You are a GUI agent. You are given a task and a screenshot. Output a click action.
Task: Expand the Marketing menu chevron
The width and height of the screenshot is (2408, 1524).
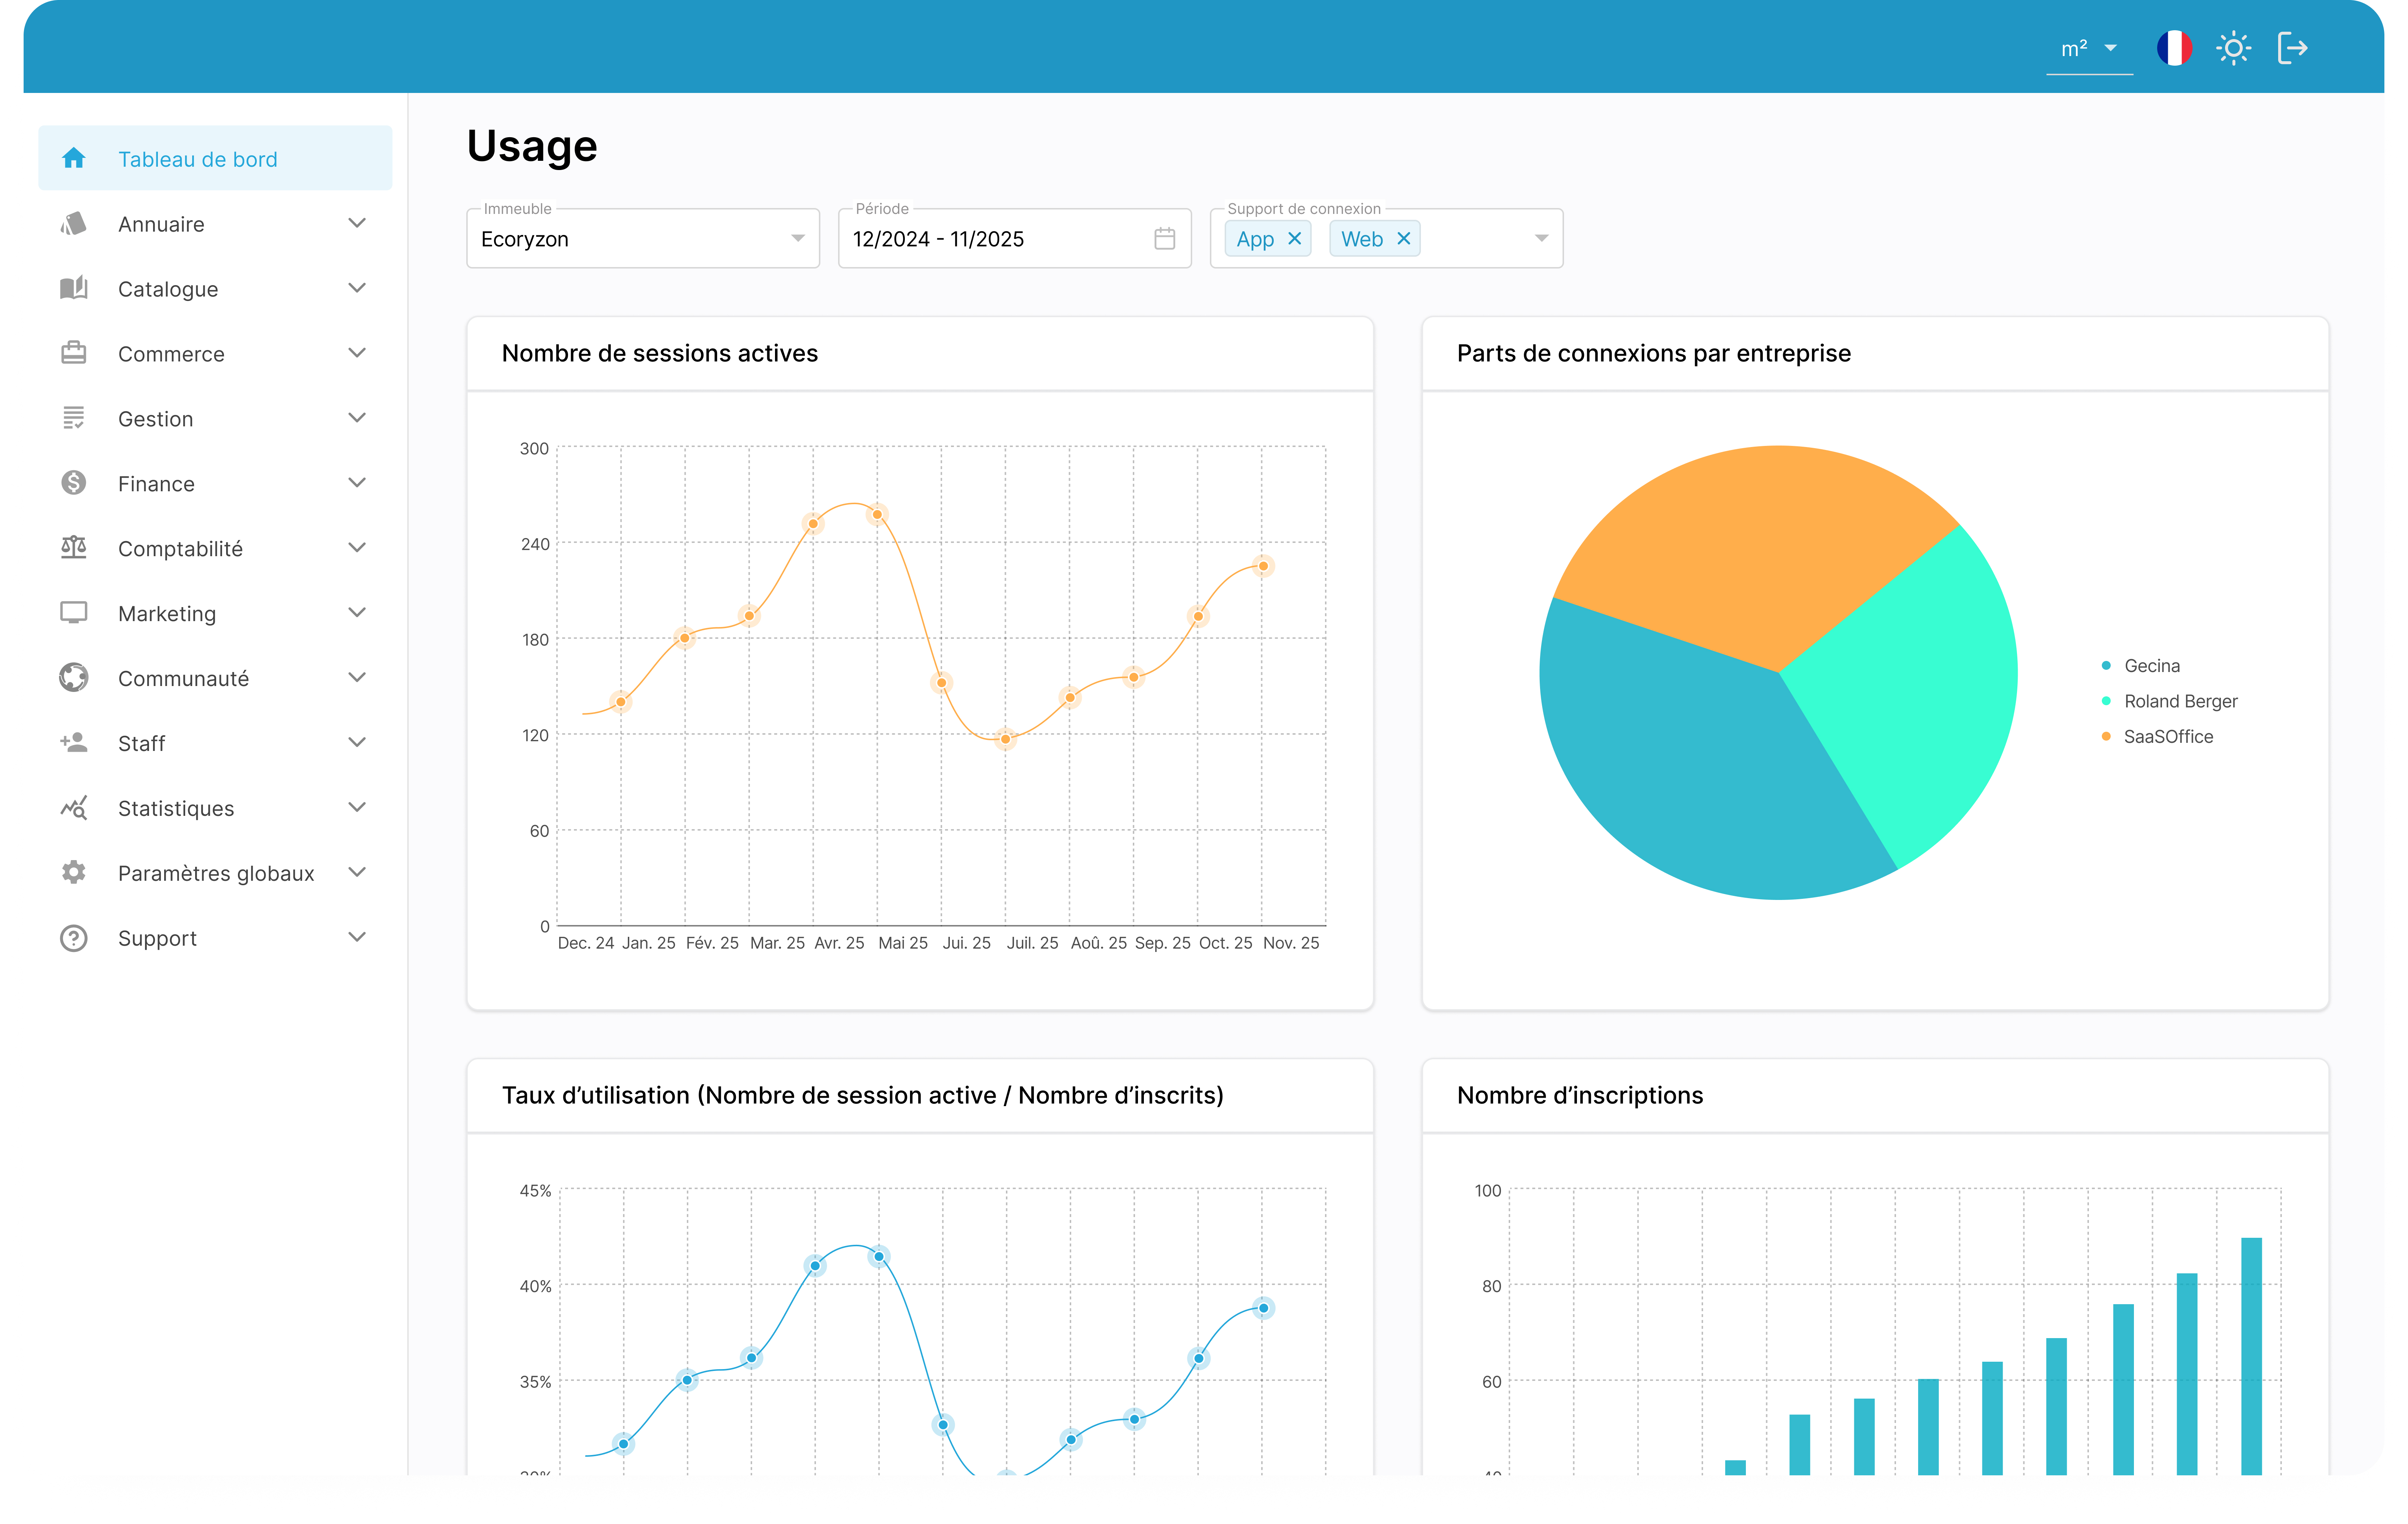(x=357, y=612)
